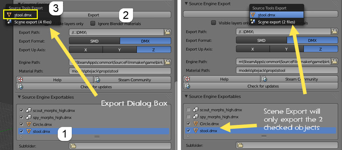Click spy_morphs_high.dmx group icon, right panel
The image size is (342, 150).
click(x=196, y=117)
